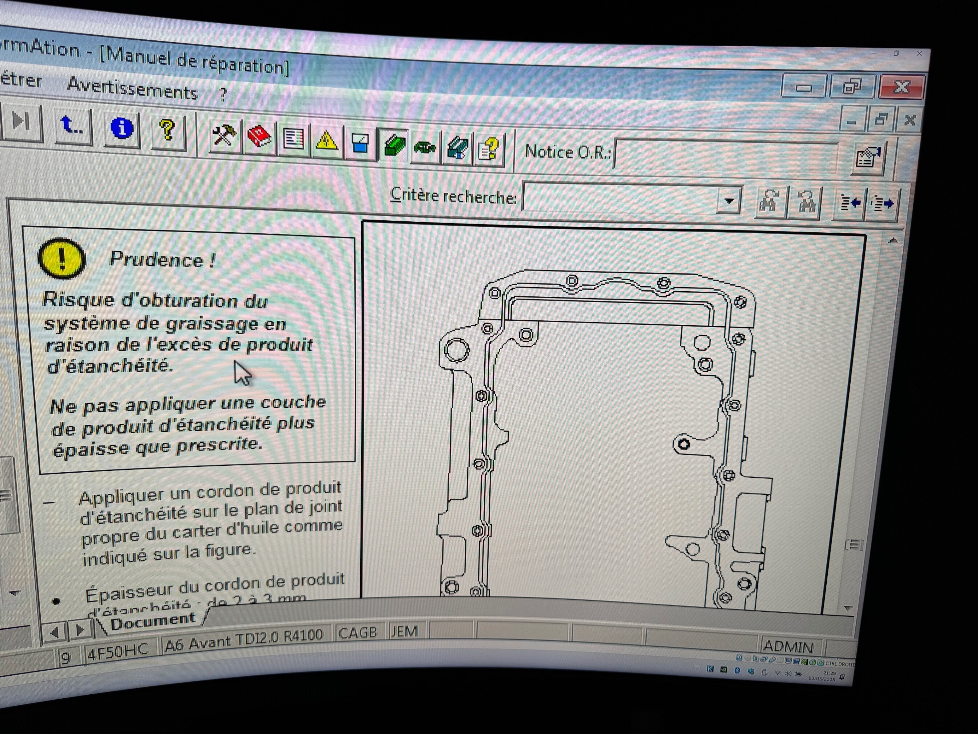Click the first binoculars search icon
The height and width of the screenshot is (734, 978).
770,202
